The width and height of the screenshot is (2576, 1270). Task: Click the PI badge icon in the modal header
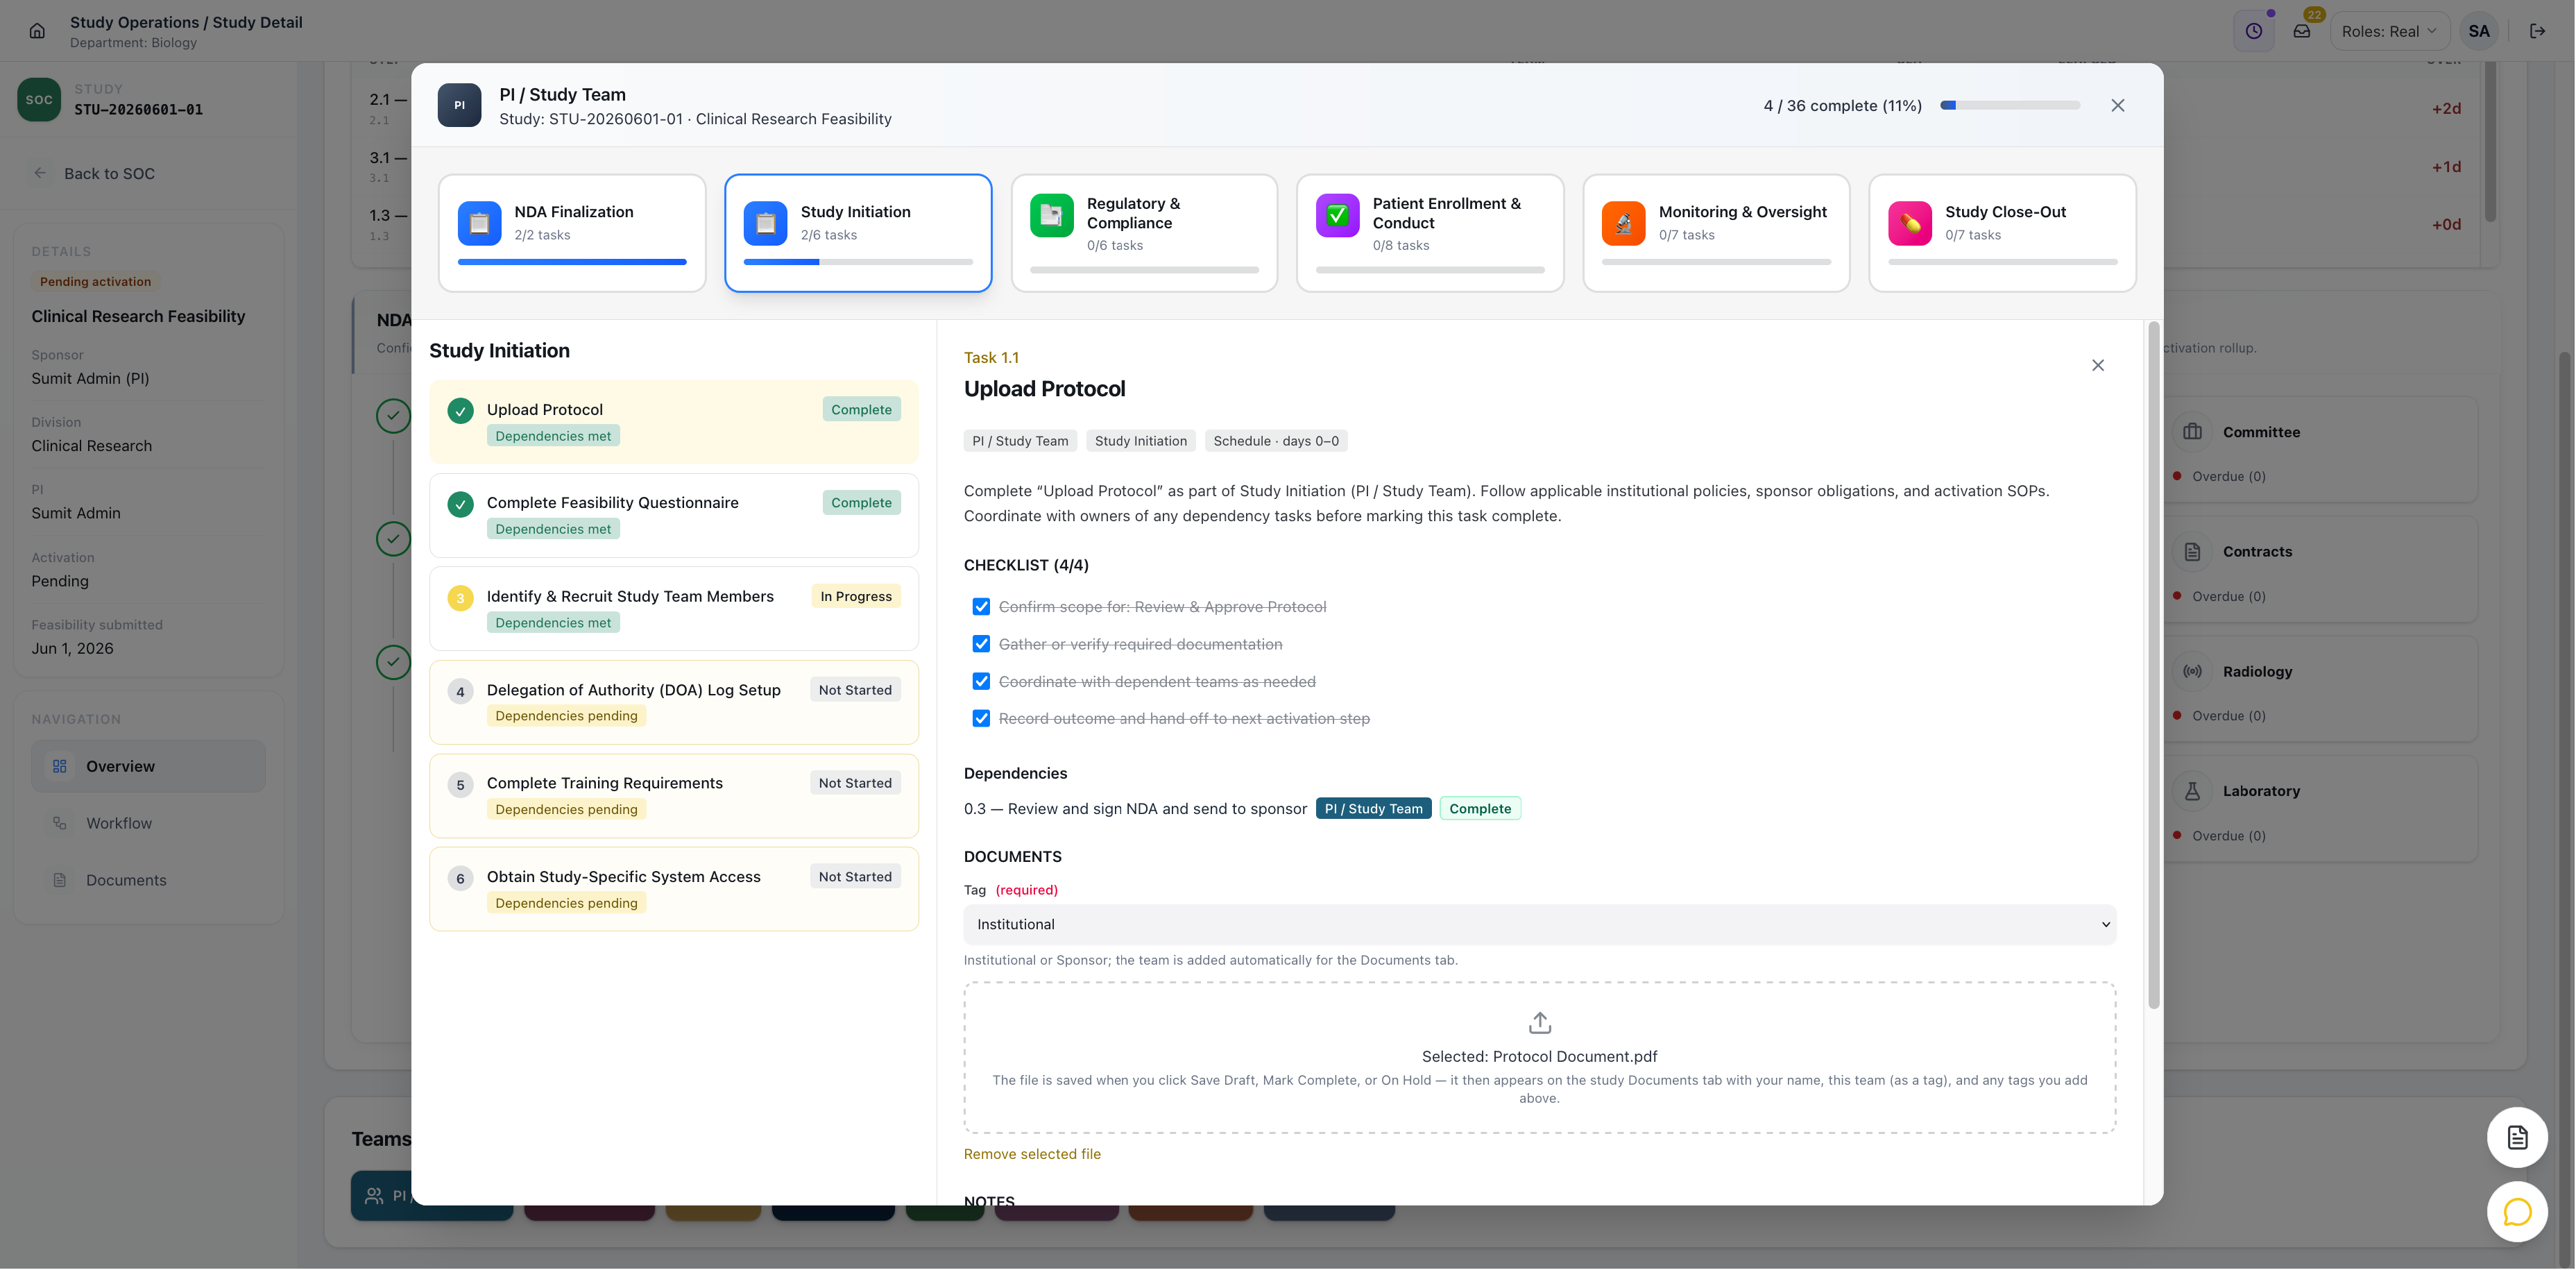pyautogui.click(x=459, y=105)
